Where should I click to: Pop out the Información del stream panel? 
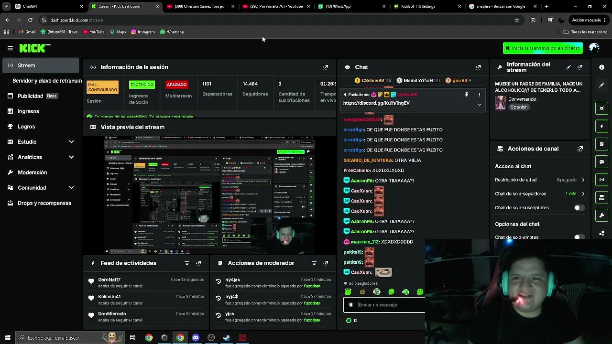(x=580, y=67)
